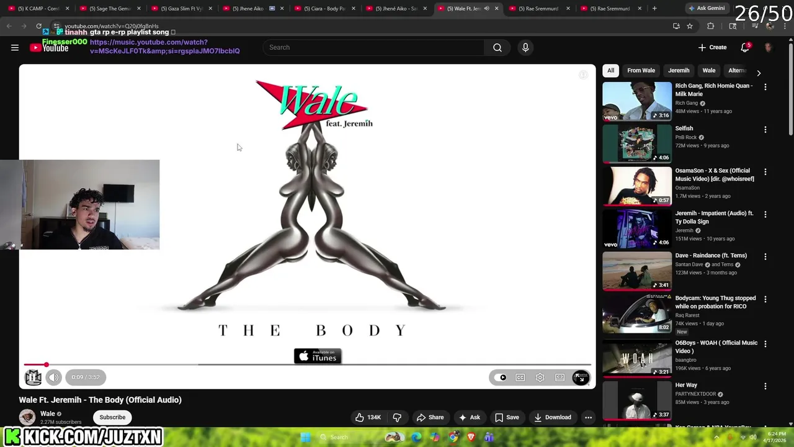
Task: Toggle tab audio on Wale tab
Action: (486, 8)
